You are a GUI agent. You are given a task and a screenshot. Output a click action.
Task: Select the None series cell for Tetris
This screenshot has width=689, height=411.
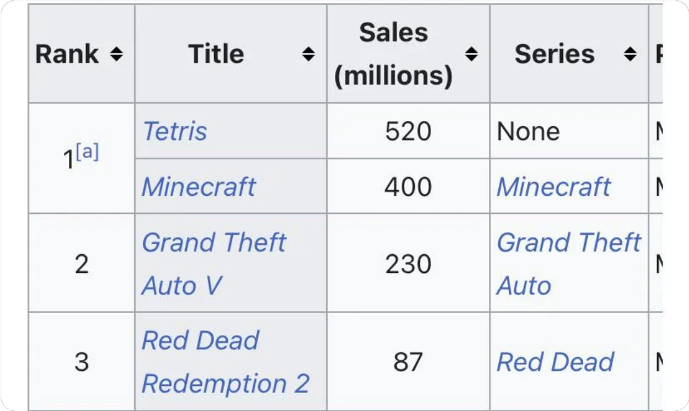coord(569,131)
